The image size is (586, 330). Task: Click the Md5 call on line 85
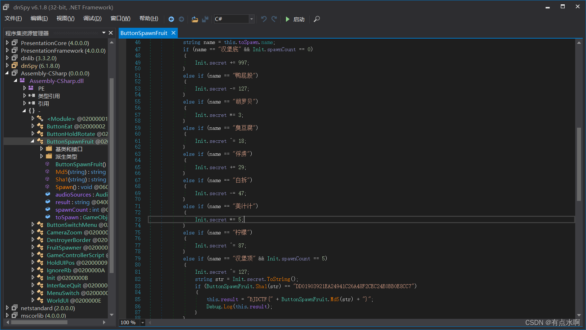335,299
